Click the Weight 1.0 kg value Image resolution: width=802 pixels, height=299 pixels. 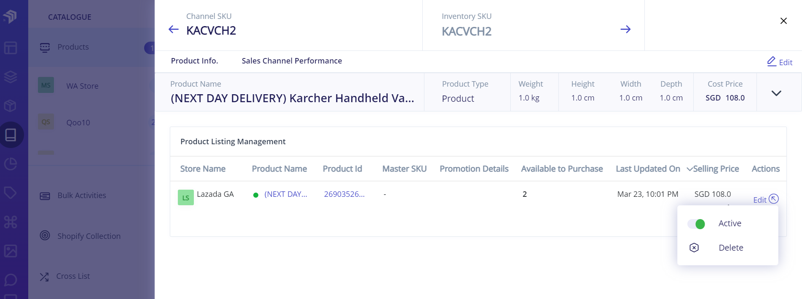tap(529, 98)
